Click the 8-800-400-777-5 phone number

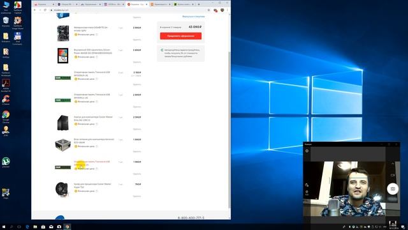[x=191, y=218]
